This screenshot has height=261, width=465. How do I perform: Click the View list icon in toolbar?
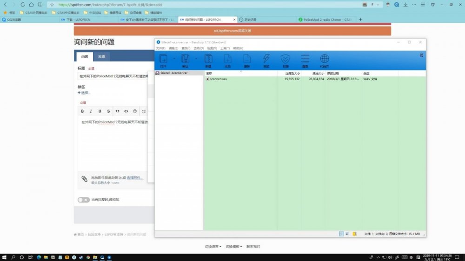coord(305,59)
